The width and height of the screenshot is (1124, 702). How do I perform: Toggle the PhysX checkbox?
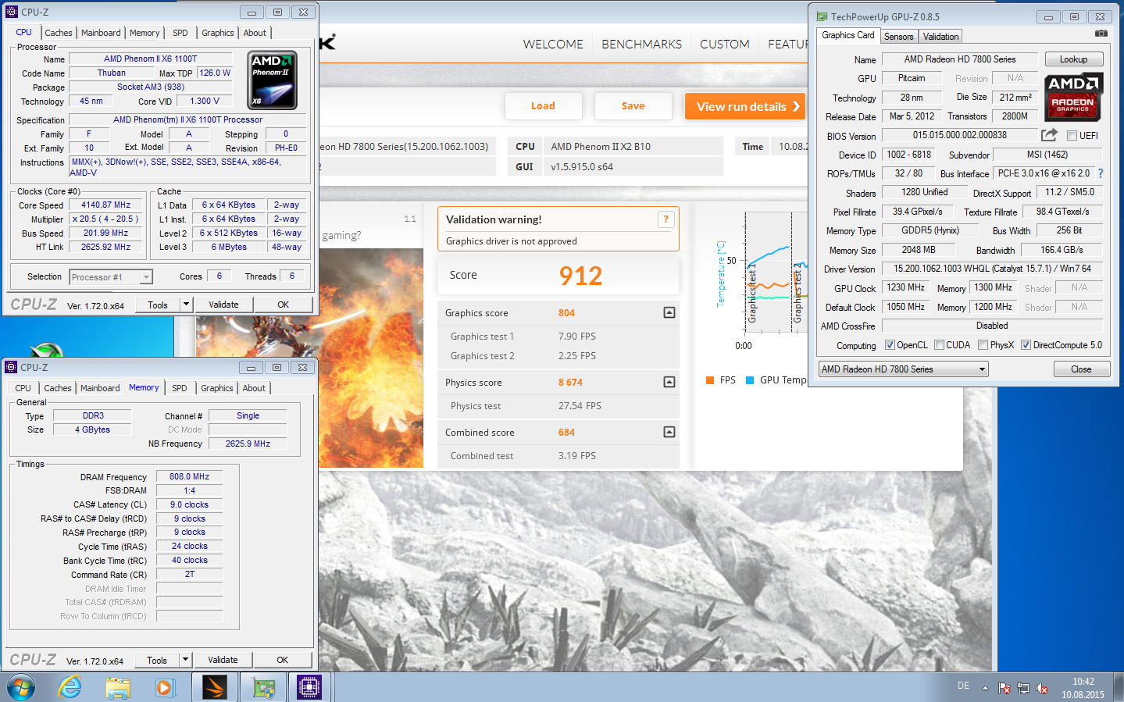983,345
